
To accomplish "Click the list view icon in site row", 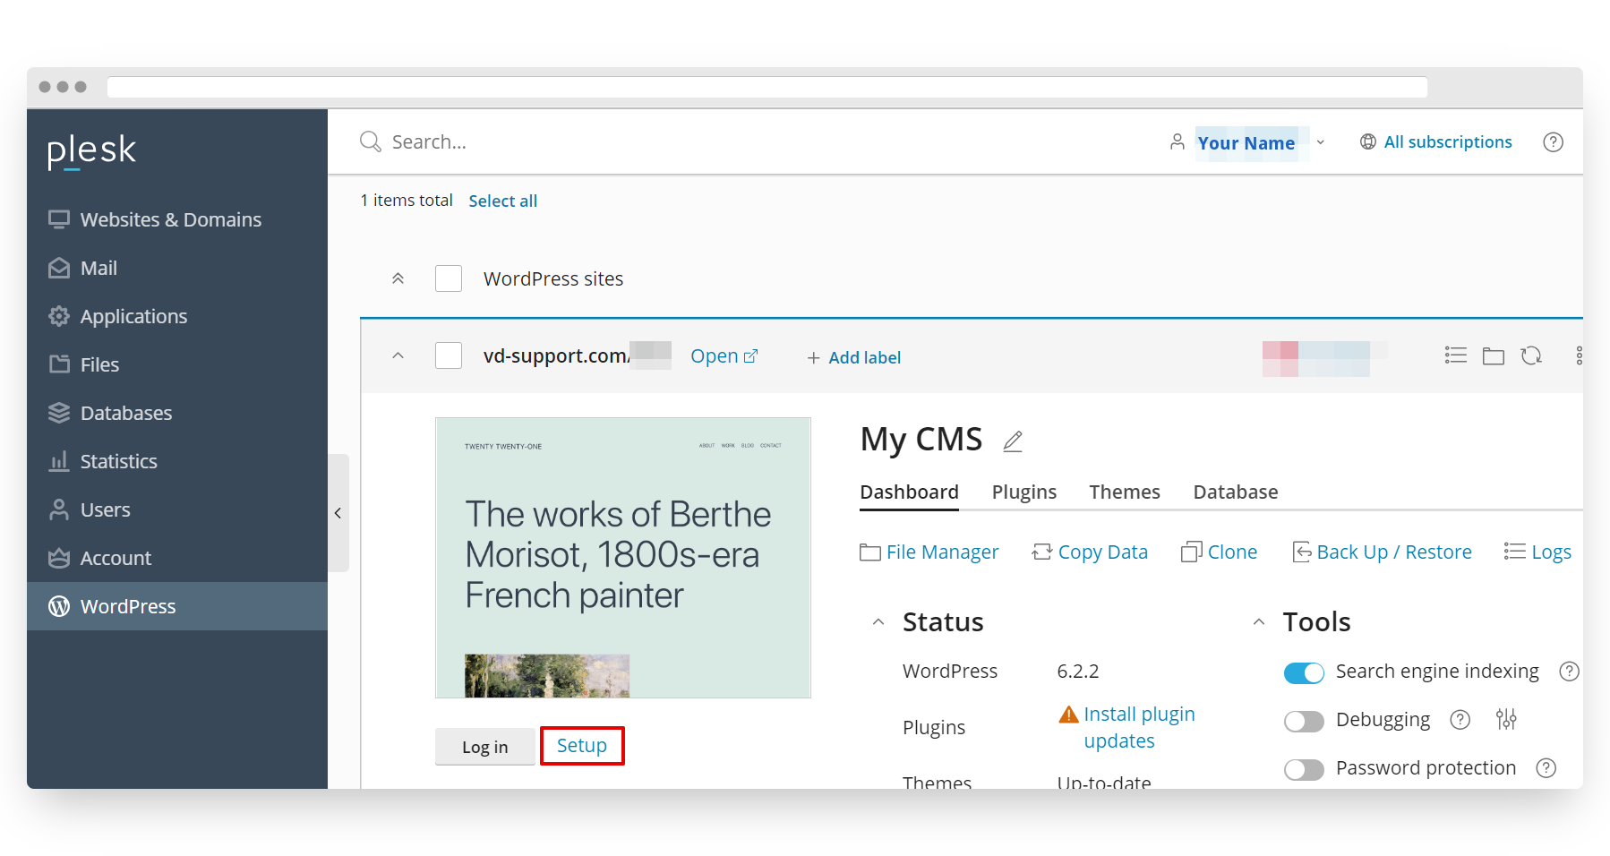I will click(1456, 355).
